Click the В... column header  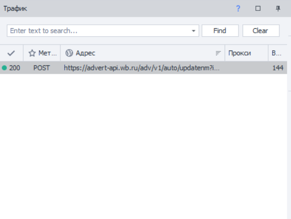coord(278,53)
